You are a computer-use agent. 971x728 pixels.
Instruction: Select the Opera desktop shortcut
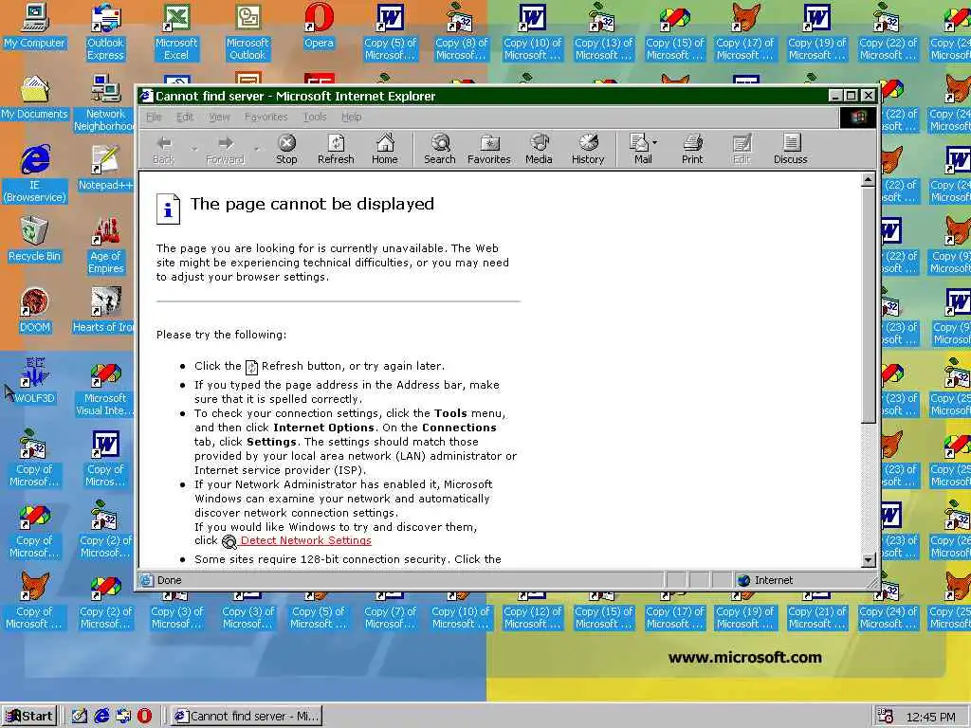(x=319, y=26)
